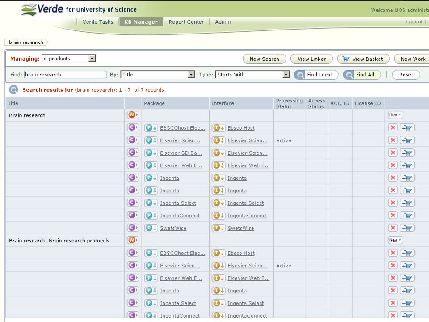Open the Verde Tasks tab
The height and width of the screenshot is (322, 429).
point(98,22)
